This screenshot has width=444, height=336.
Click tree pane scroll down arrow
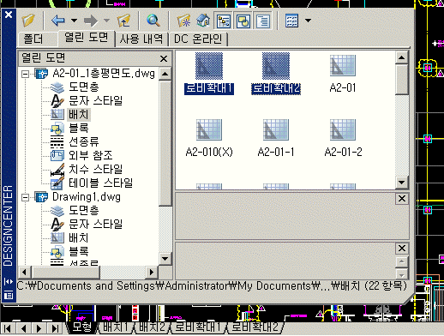[165, 259]
